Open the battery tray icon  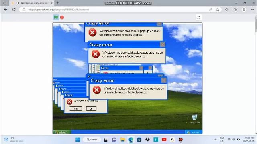(238, 140)
